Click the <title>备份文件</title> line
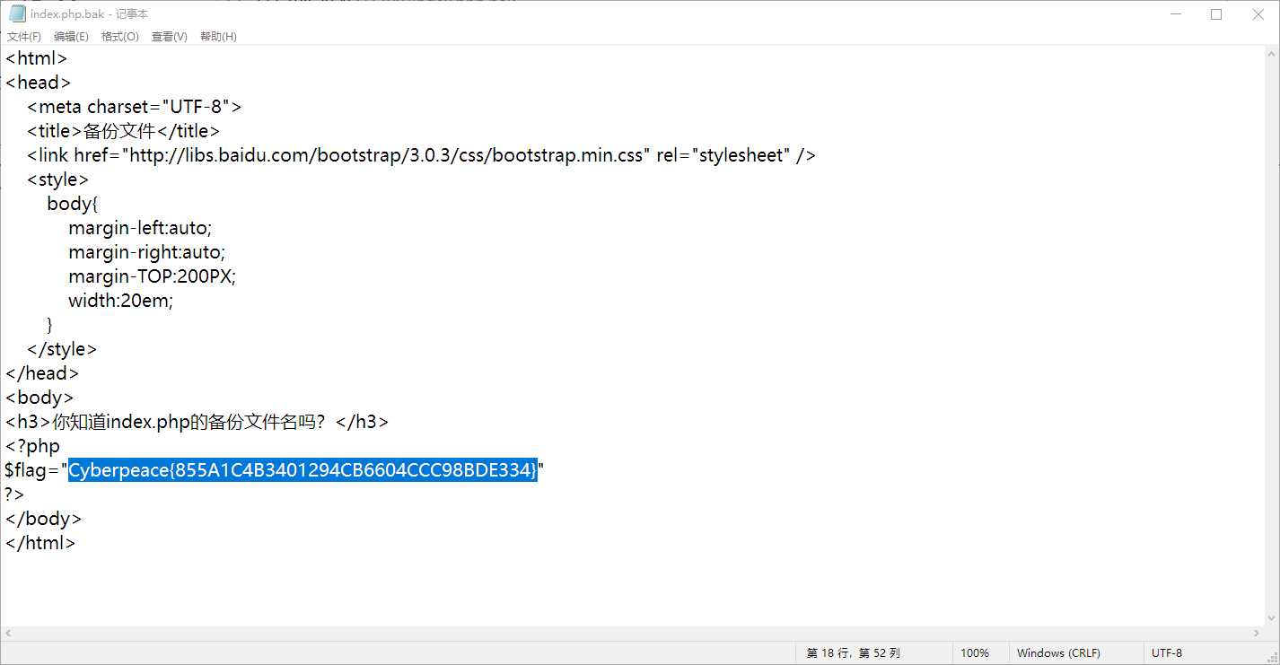This screenshot has width=1280, height=665. 123,131
